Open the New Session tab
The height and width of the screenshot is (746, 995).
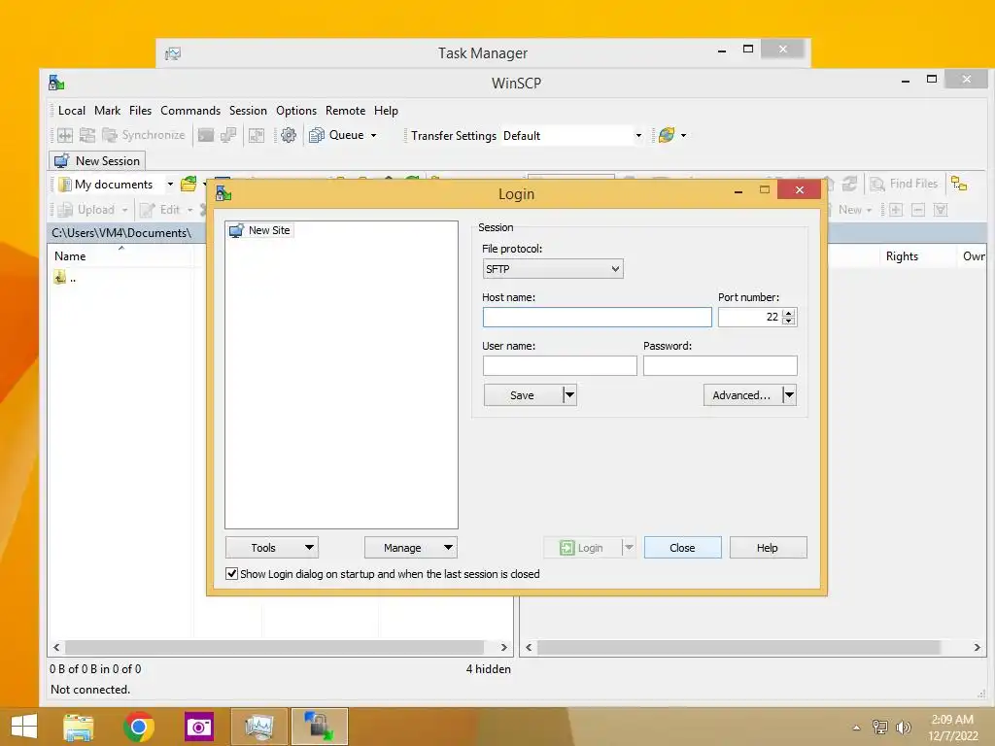coord(97,161)
